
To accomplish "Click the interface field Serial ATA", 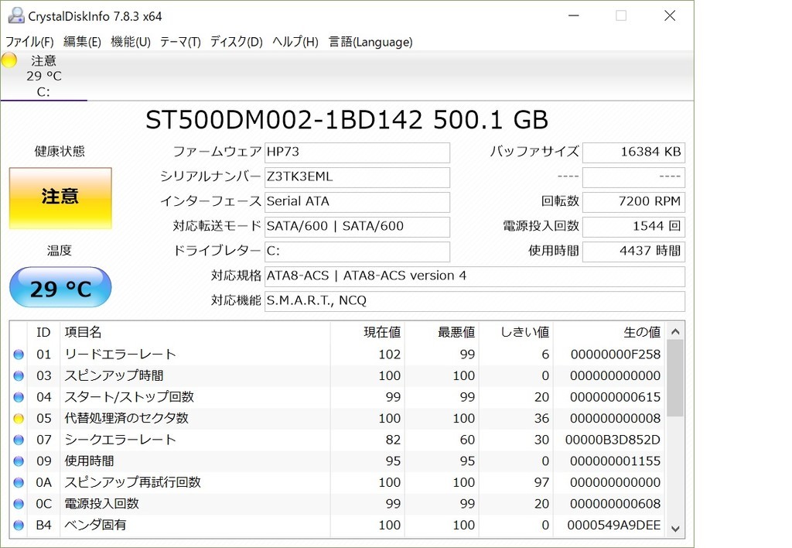I will tap(357, 202).
